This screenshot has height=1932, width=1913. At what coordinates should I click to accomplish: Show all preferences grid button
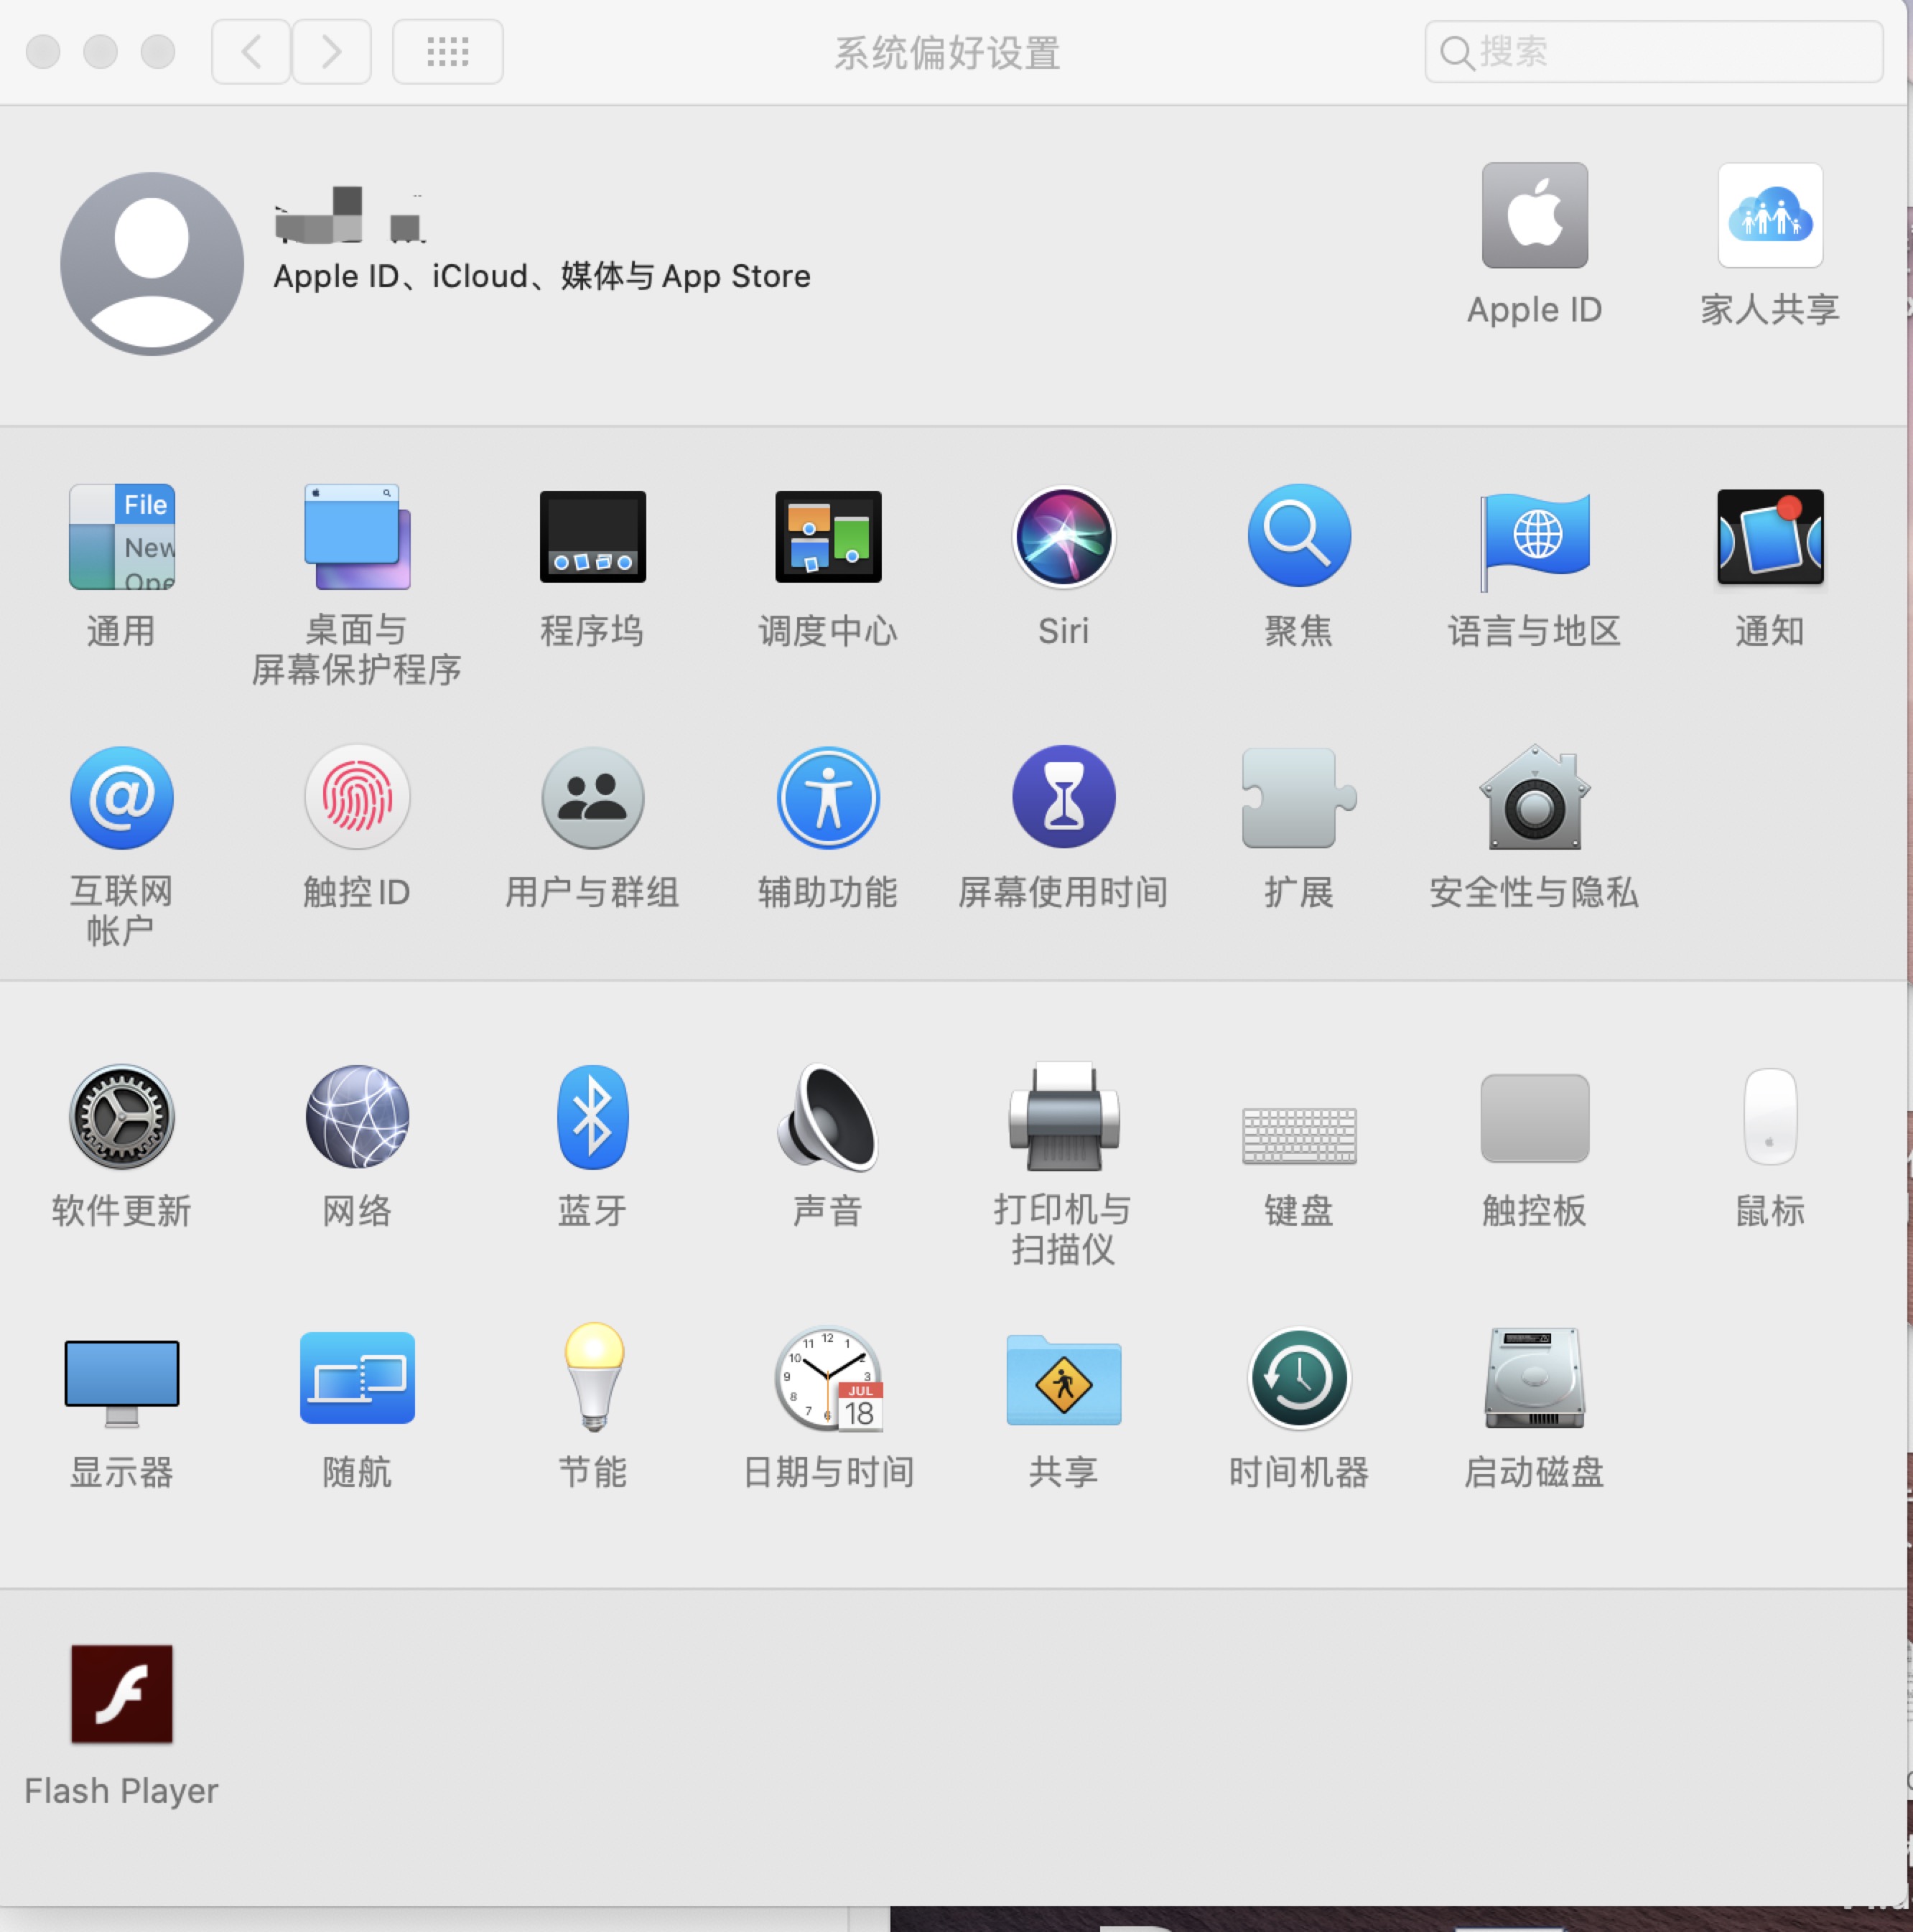(447, 52)
